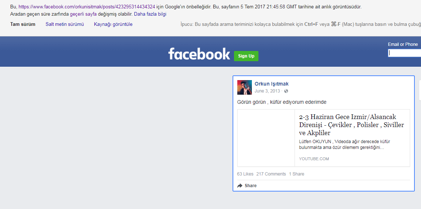Select the 'Tam sürüm' view option
This screenshot has width=421, height=209.
[x=23, y=24]
